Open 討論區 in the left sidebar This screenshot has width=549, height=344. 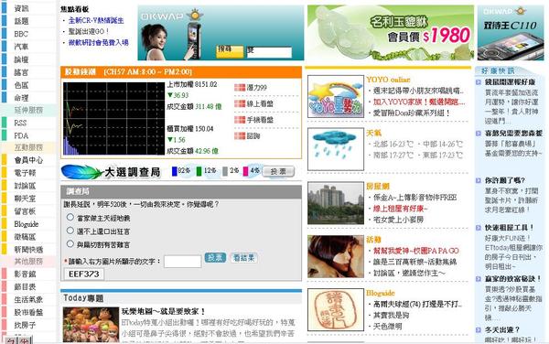click(25, 186)
